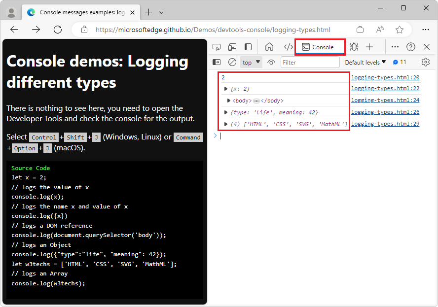The height and width of the screenshot is (307, 438).
Task: Click inside the console Filter field
Action: (x=310, y=62)
